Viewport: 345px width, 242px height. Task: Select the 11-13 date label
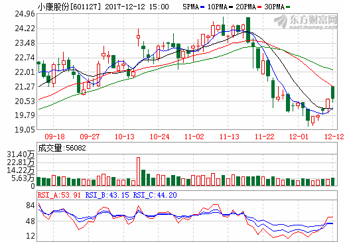point(230,137)
